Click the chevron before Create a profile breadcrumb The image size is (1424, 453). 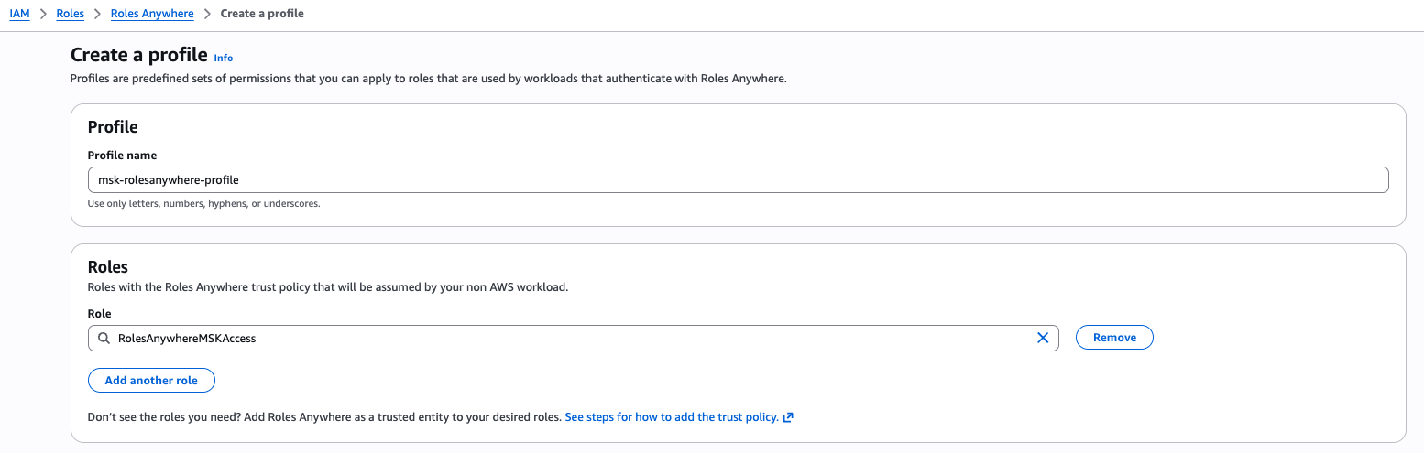point(207,14)
